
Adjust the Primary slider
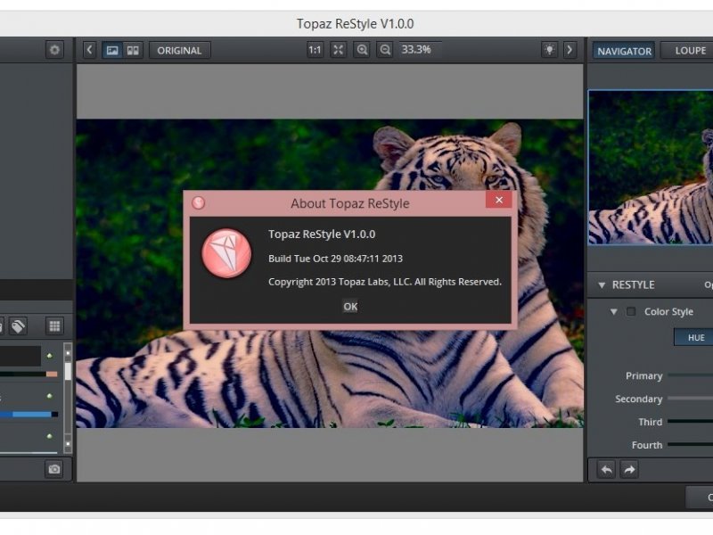[690, 375]
